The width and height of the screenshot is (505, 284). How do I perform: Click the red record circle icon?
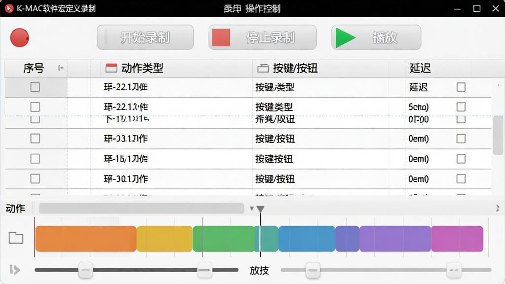20,37
